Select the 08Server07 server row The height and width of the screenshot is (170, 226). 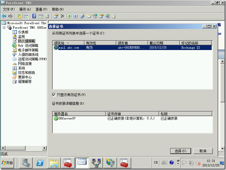coord(132,118)
